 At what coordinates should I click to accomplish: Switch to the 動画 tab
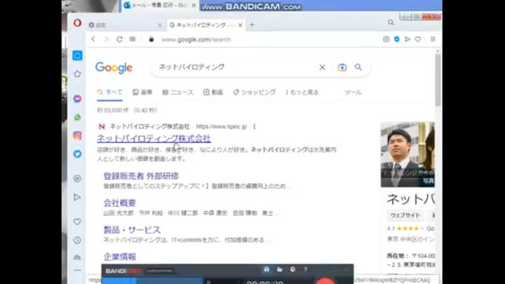(213, 93)
